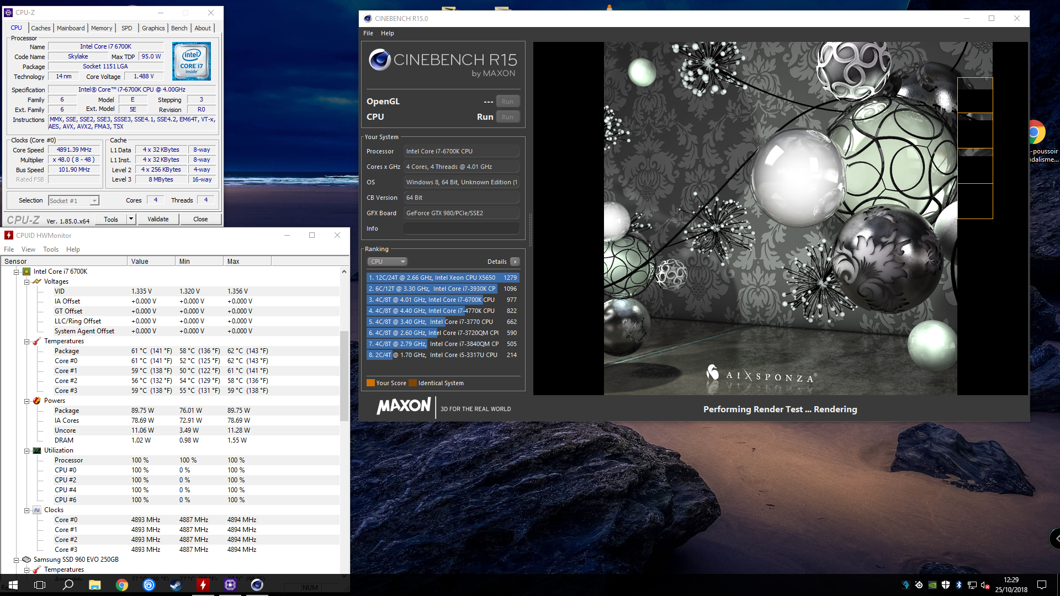Click the Run button next to CPU

[x=507, y=117]
